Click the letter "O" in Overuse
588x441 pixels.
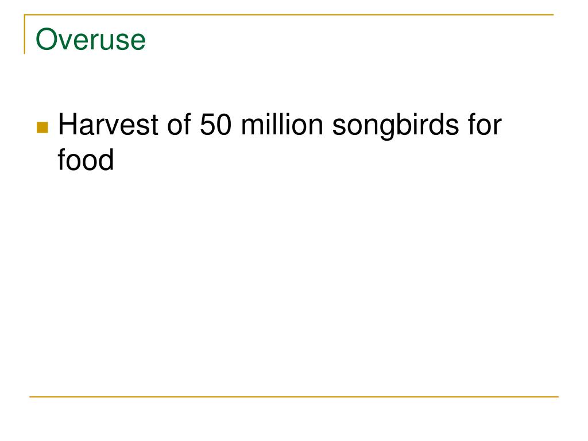[44, 40]
